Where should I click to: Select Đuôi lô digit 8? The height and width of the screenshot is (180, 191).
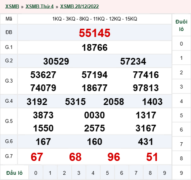tap(181, 158)
